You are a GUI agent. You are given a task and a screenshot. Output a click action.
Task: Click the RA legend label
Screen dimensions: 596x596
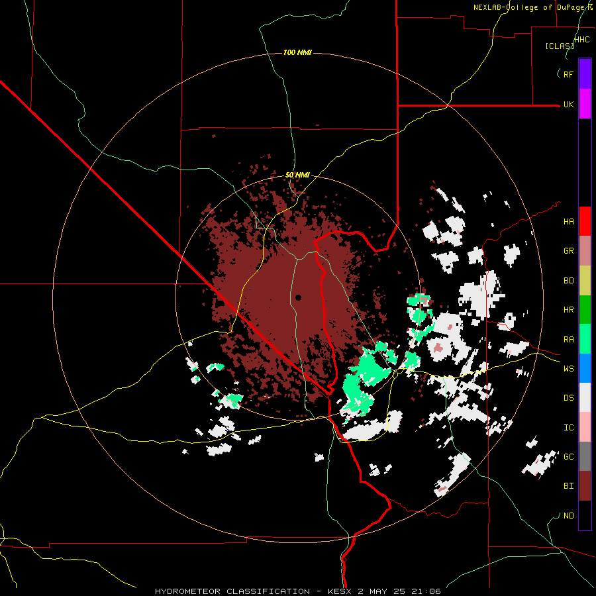568,340
